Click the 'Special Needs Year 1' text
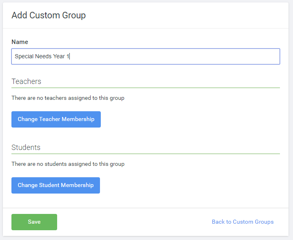293x240 pixels. (42, 57)
